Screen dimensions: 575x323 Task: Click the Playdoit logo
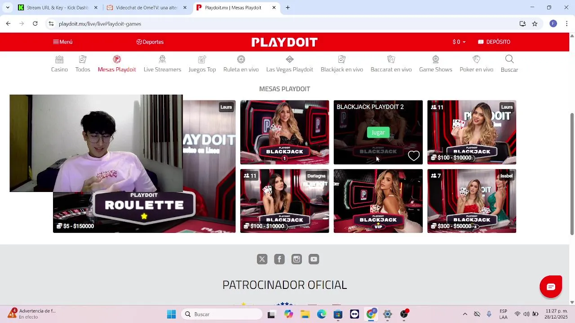click(284, 42)
